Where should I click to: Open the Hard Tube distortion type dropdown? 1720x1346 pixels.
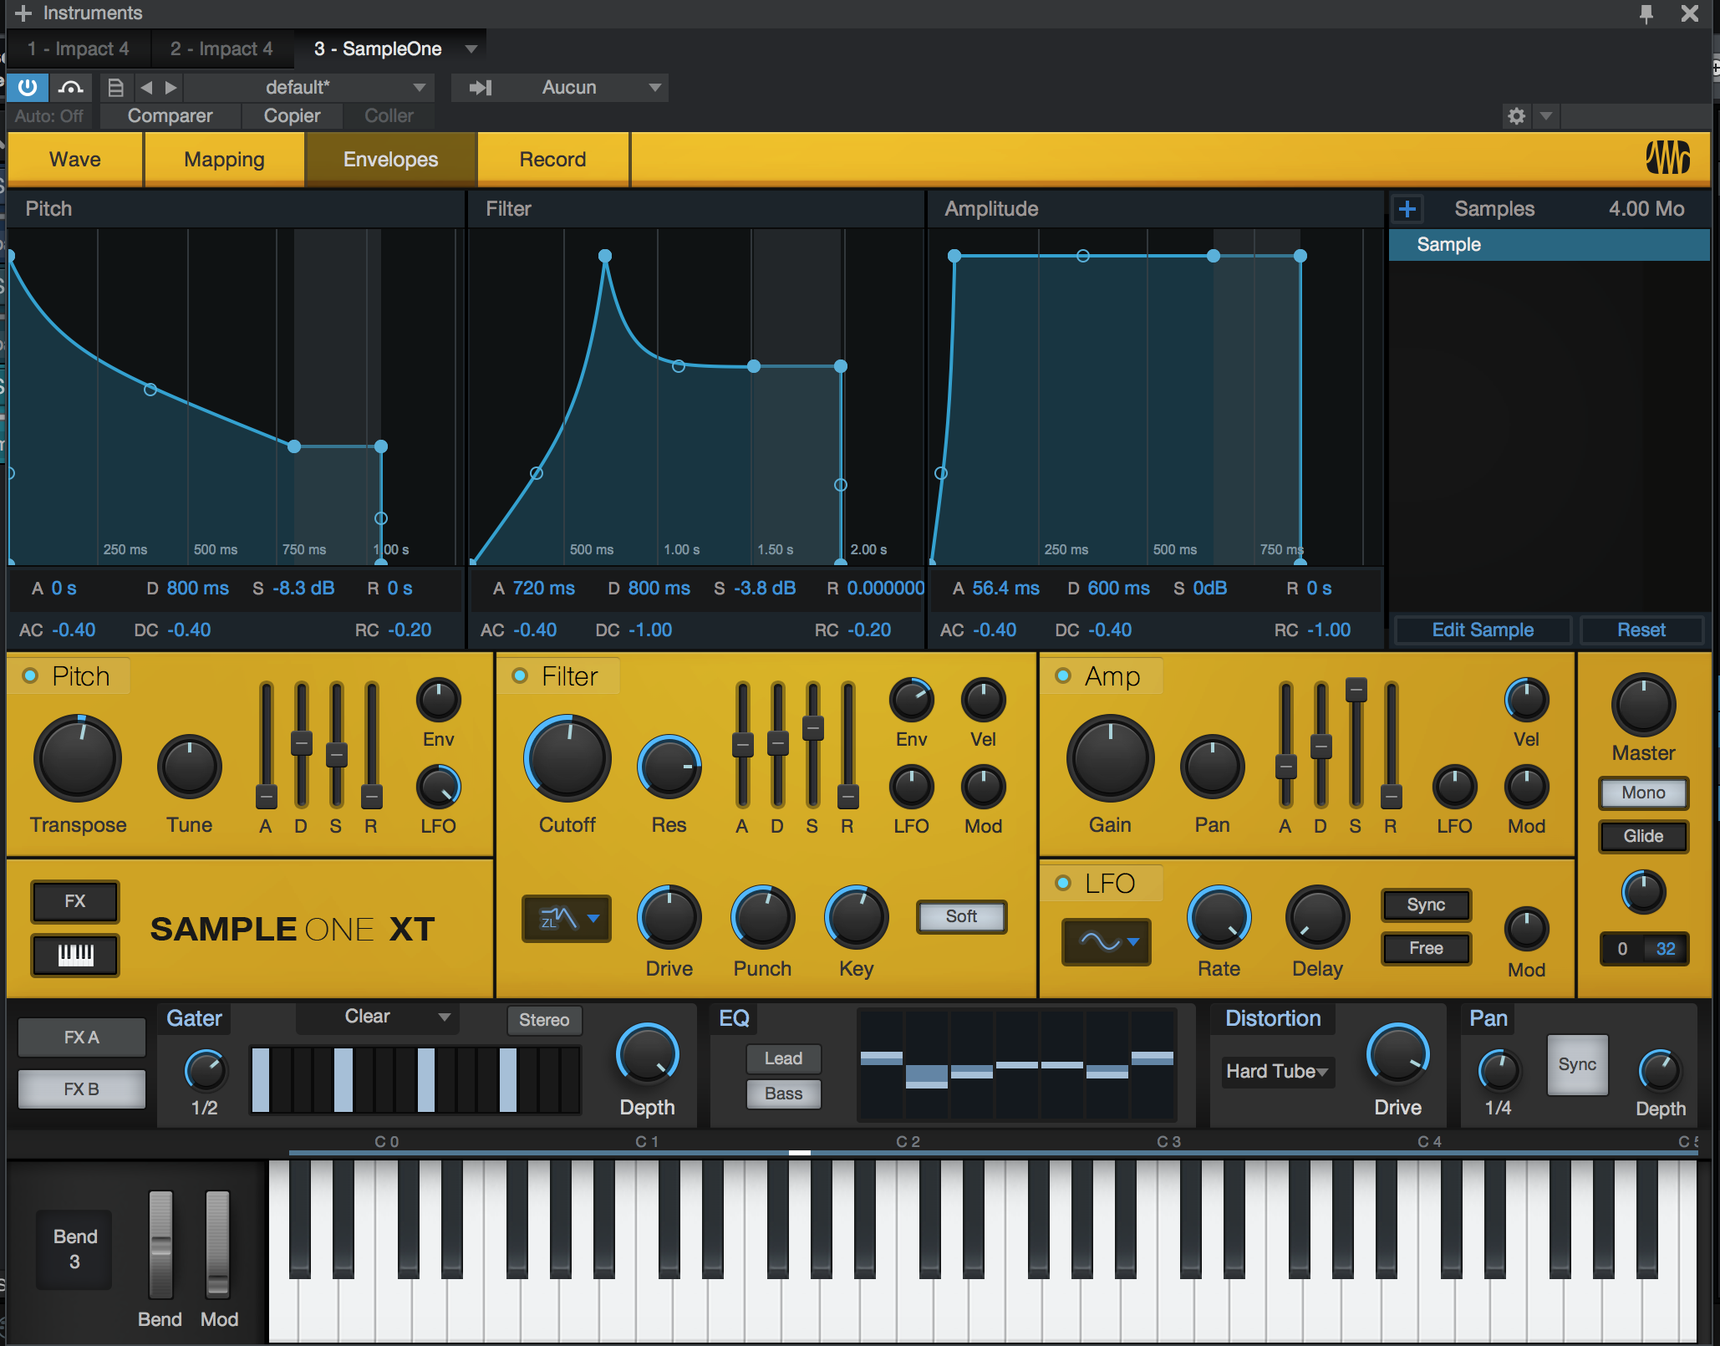coord(1277,1071)
